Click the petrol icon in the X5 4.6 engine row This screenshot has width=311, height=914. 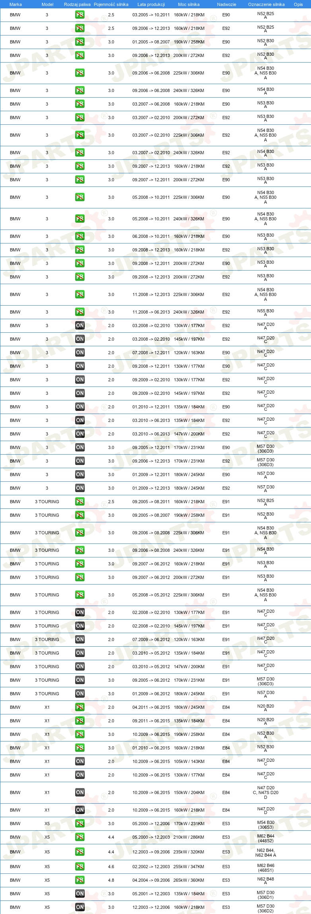[x=80, y=867]
